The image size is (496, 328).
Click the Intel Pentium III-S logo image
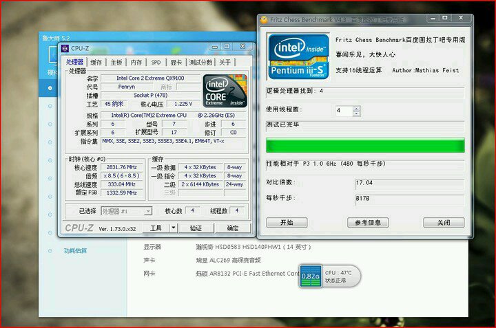(298, 56)
